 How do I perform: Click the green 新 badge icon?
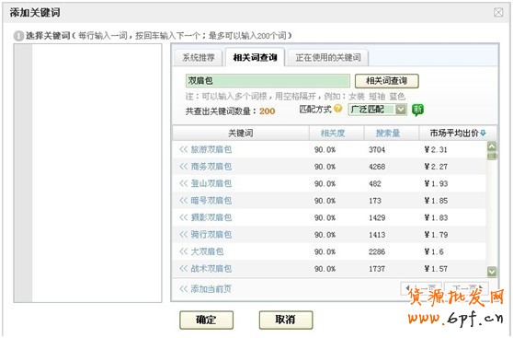click(417, 110)
